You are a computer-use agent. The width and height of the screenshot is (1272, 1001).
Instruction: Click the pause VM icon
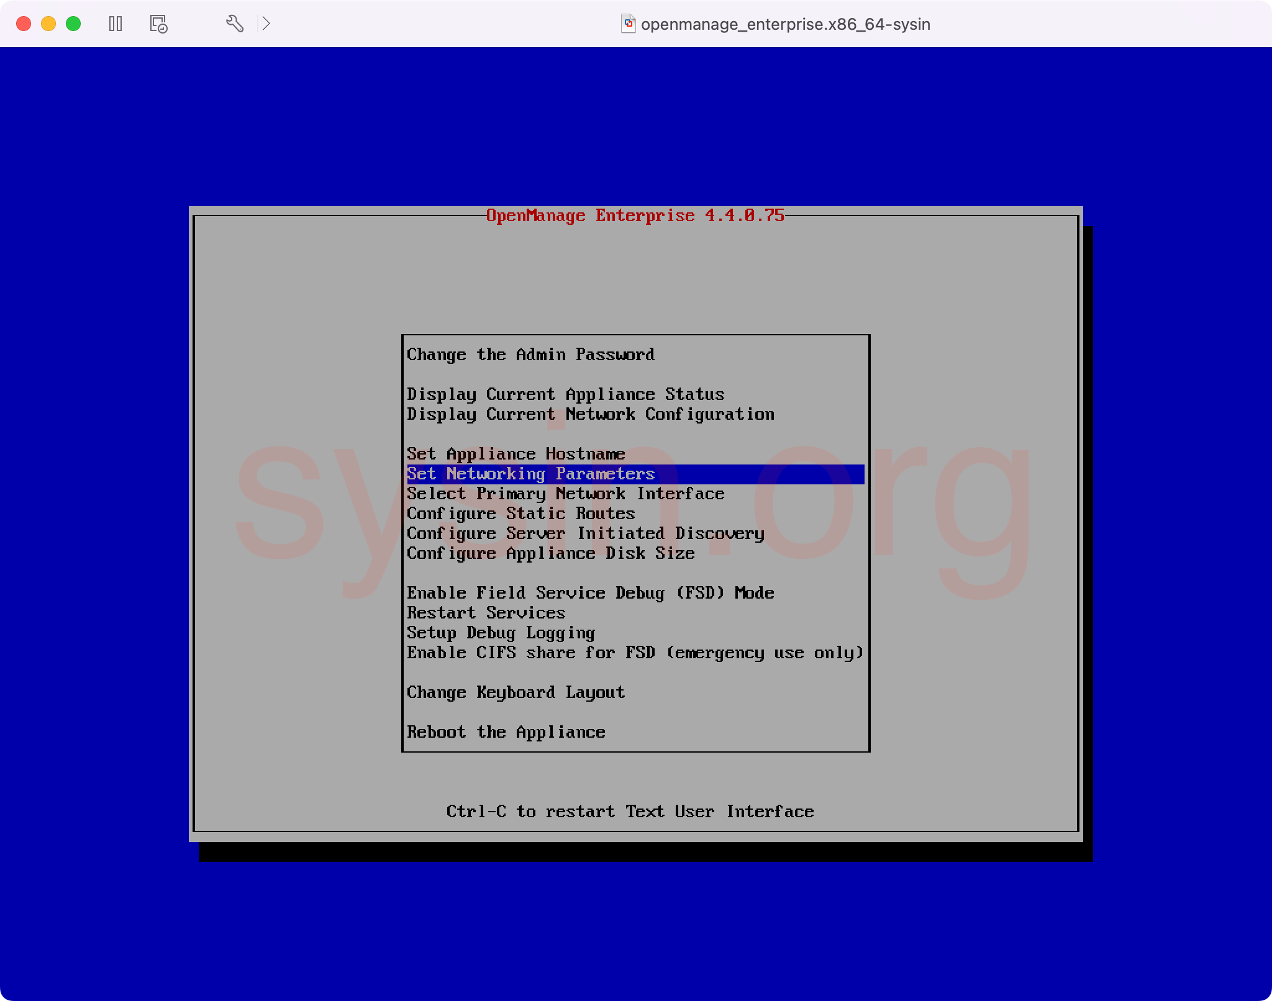click(x=116, y=24)
